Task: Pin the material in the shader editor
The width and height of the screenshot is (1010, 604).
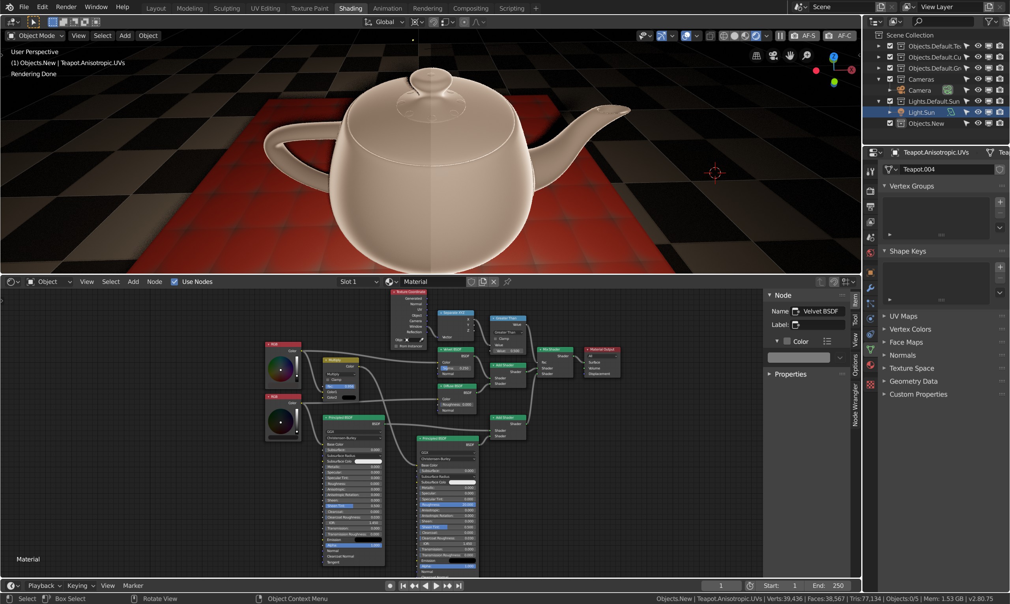Action: pyautogui.click(x=507, y=281)
